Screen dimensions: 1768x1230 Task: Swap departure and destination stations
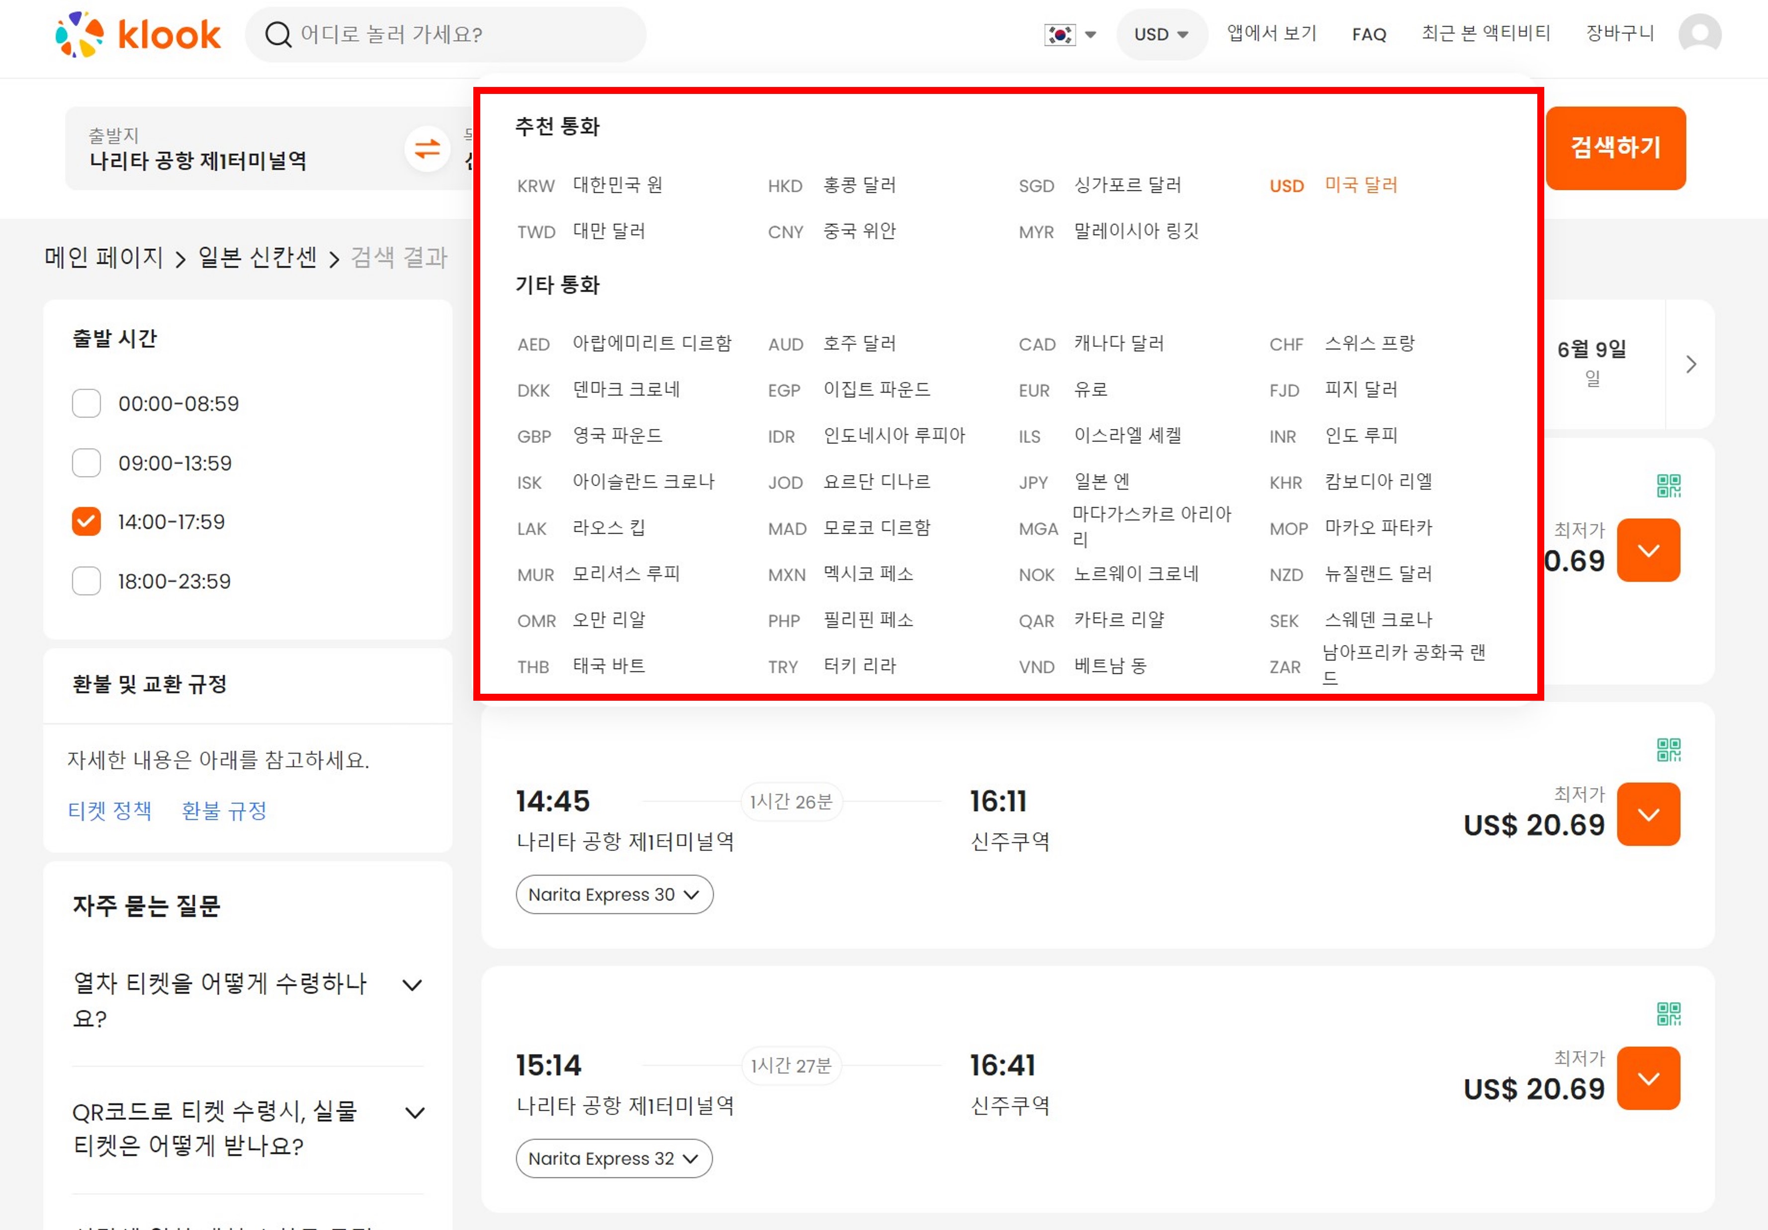[x=428, y=149]
